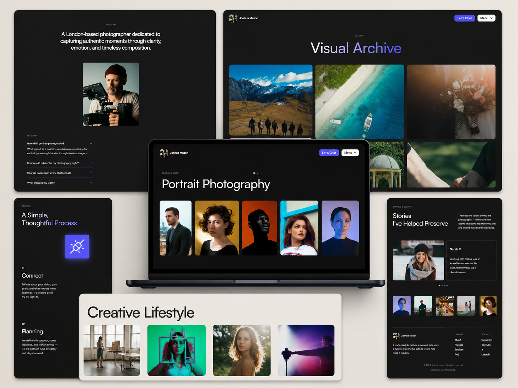
Task: Click the 'How did I get into photography?' question
Action: pyautogui.click(x=46, y=144)
